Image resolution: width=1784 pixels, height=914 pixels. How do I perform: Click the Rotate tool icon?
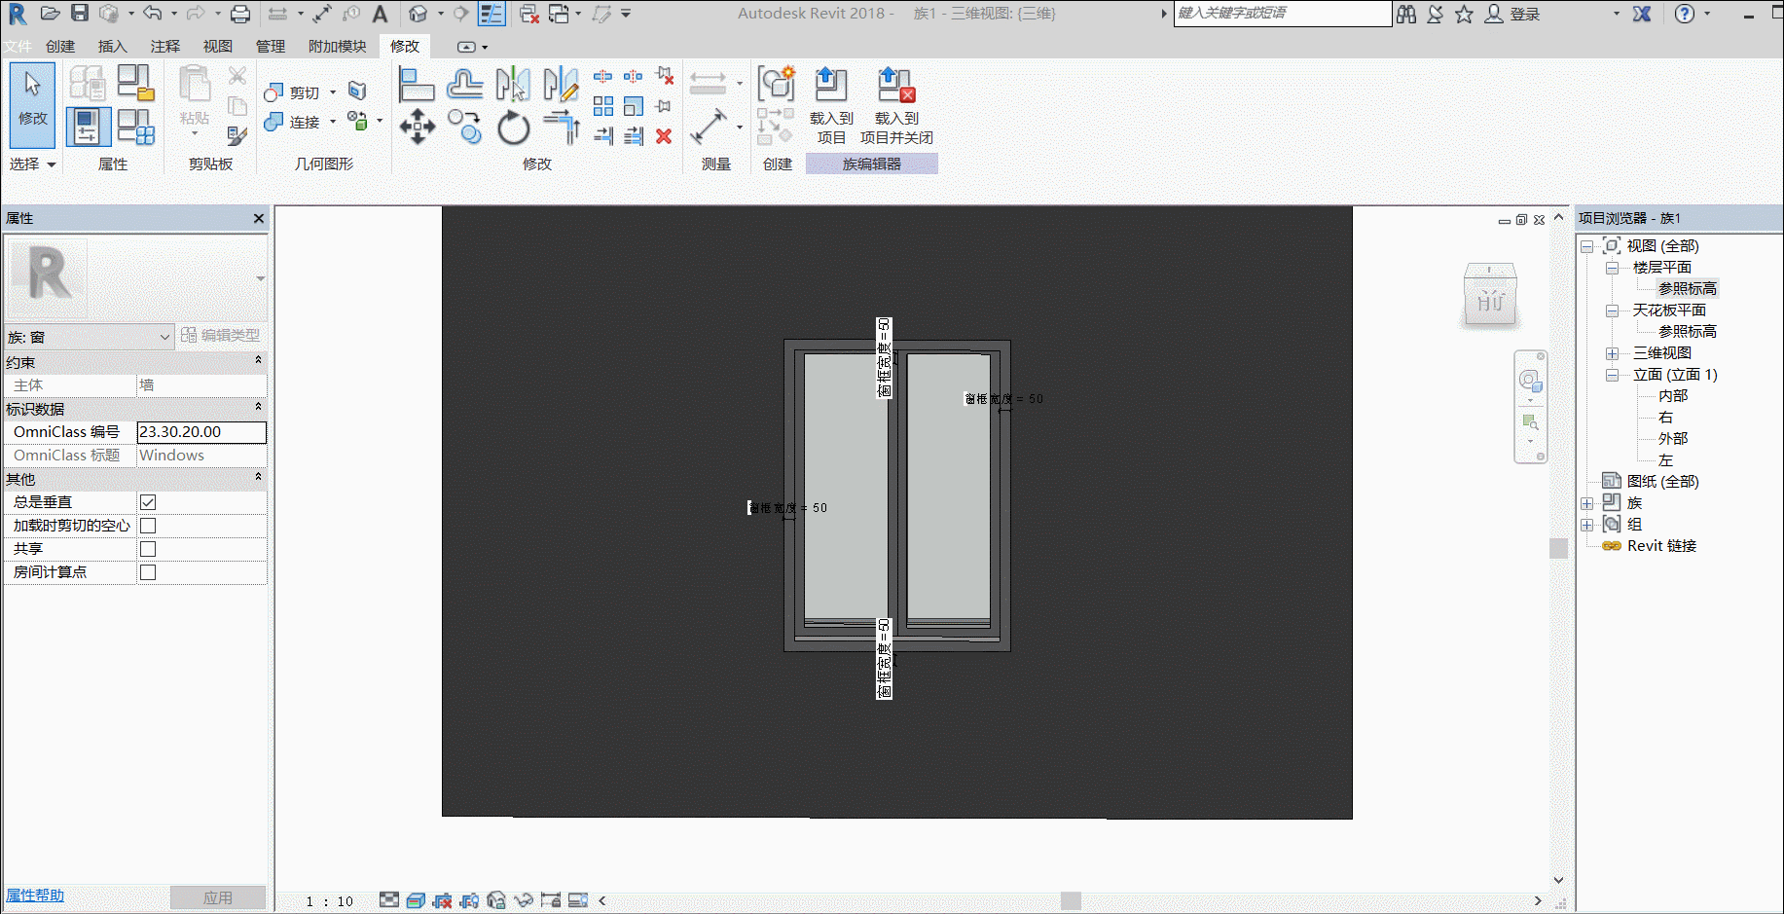pos(513,128)
